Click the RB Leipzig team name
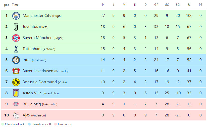Viewport: 208px width, 127px height. coord(32,104)
